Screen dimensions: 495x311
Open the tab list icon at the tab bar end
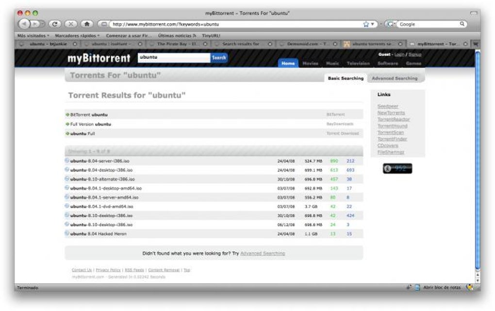(476, 44)
